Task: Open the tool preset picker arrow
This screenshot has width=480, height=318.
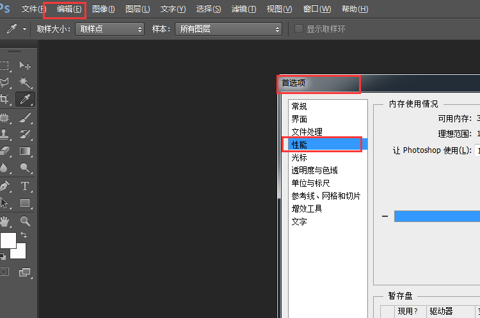Action: (24, 29)
